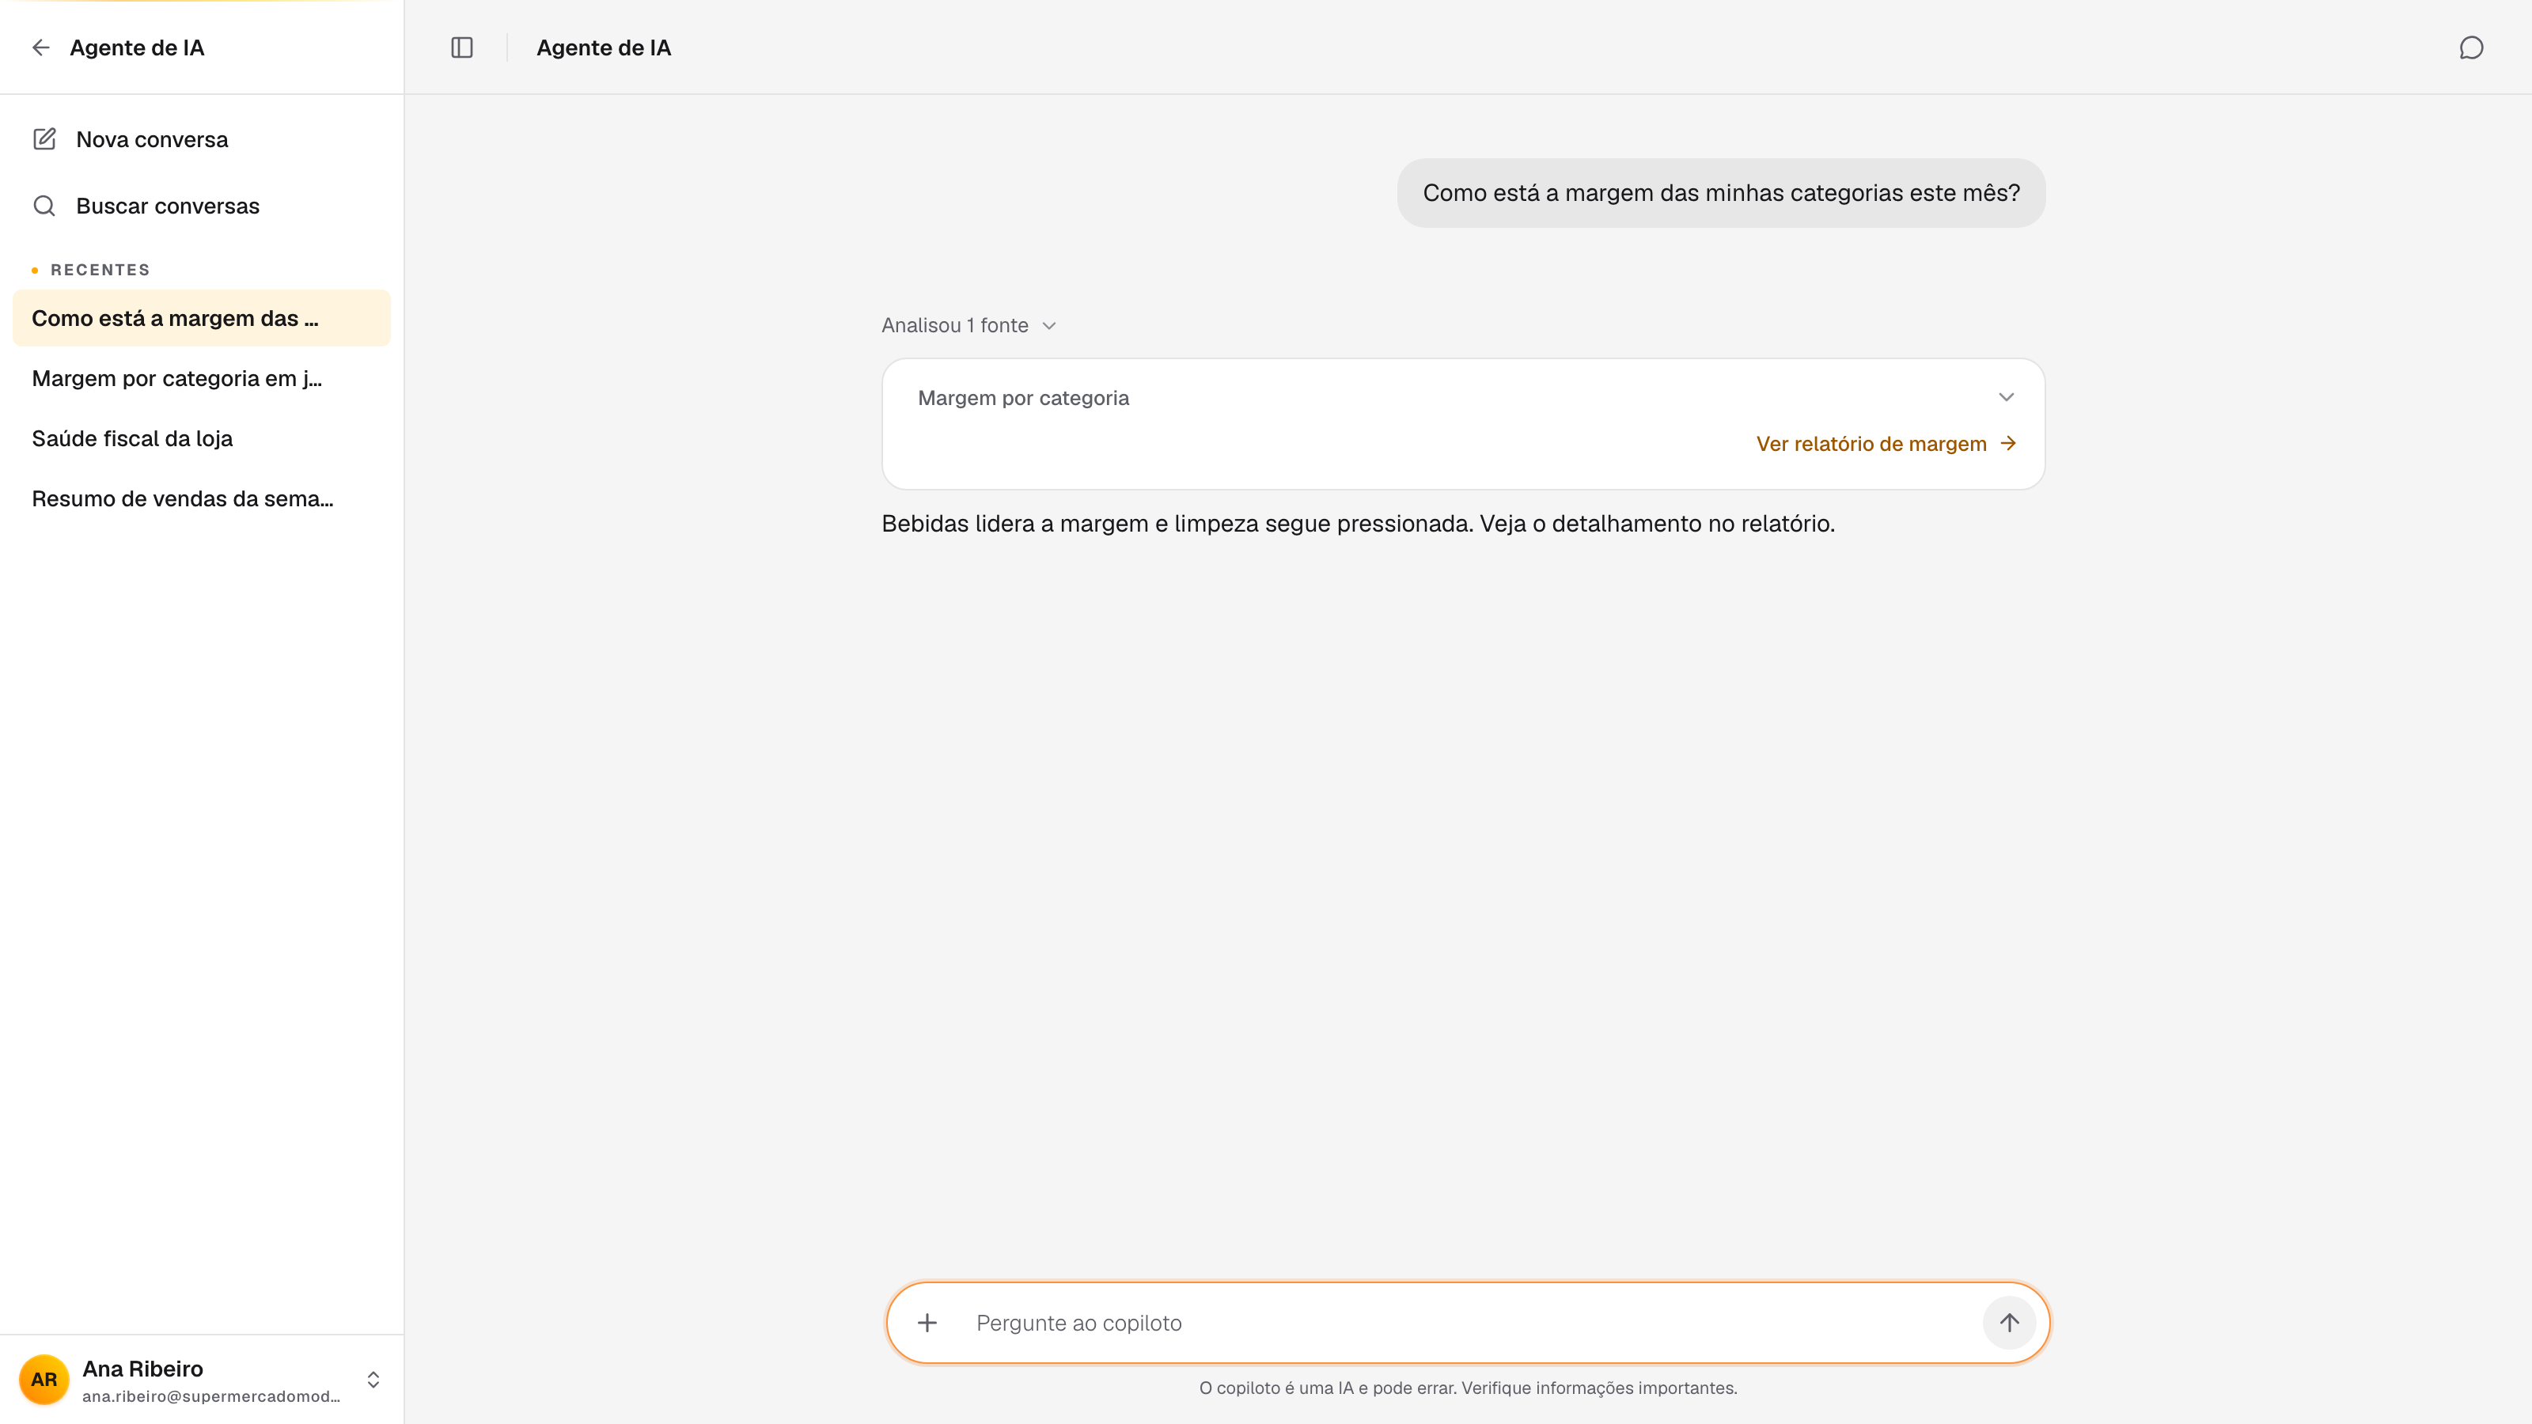Image resolution: width=2532 pixels, height=1424 pixels.
Task: Click the disclaimer O copiloto é uma IA
Action: tap(1469, 1388)
